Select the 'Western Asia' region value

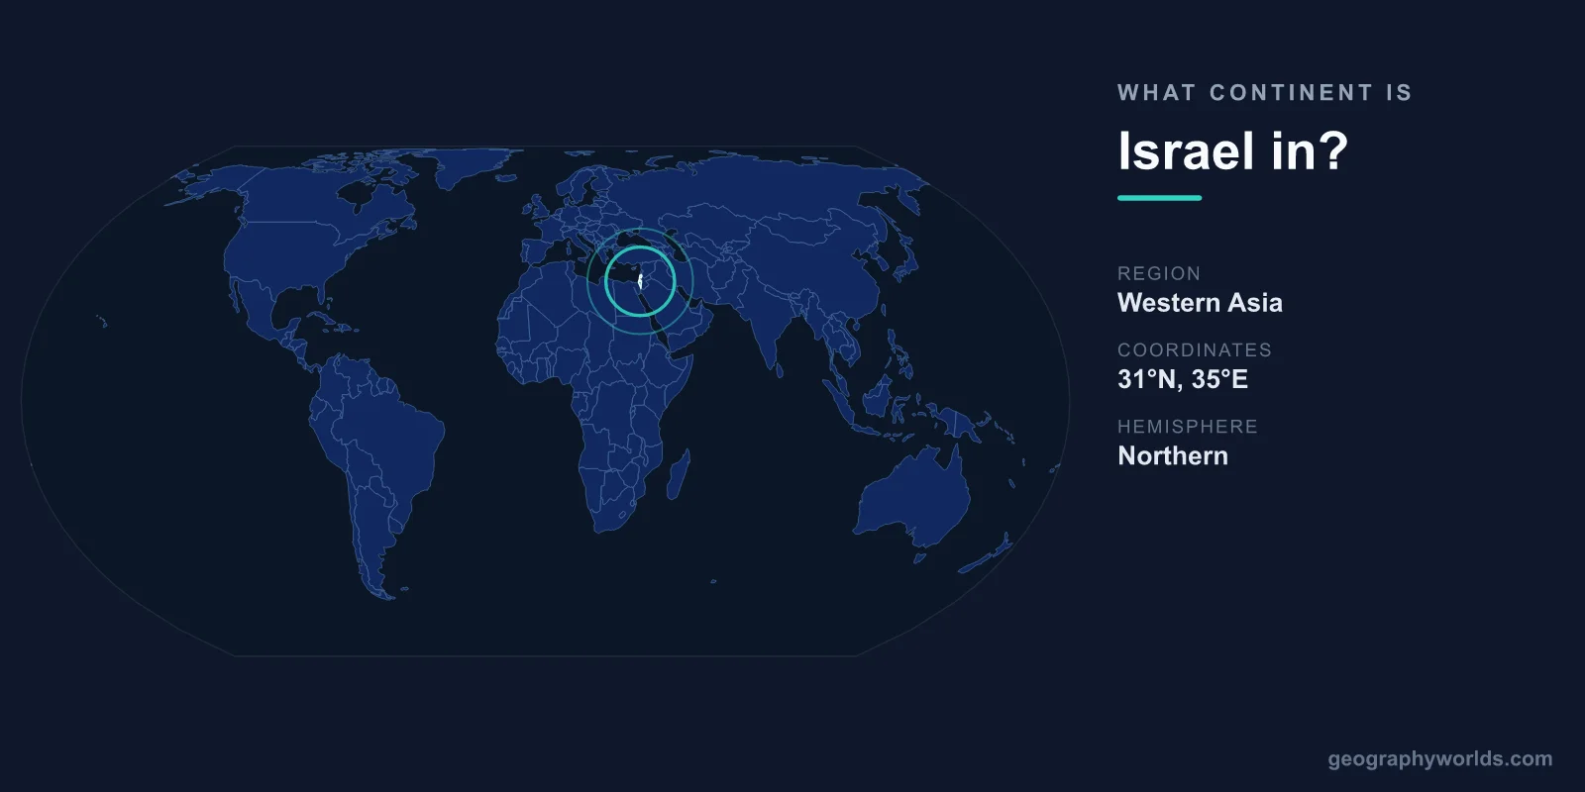pos(1200,303)
